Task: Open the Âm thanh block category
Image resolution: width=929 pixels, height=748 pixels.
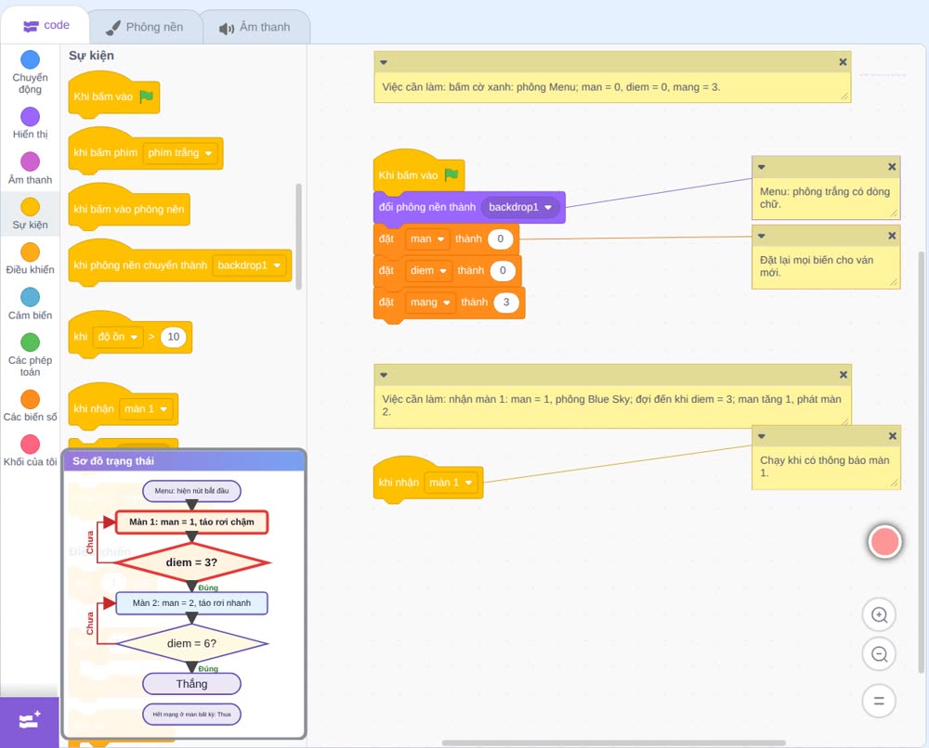Action: tap(31, 169)
